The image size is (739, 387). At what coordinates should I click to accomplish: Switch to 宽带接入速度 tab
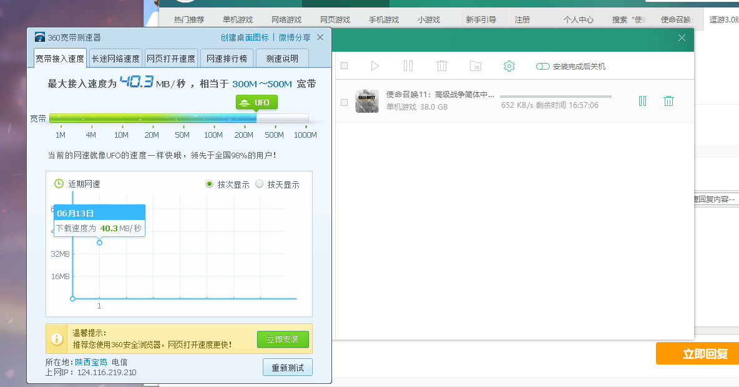[x=60, y=59]
